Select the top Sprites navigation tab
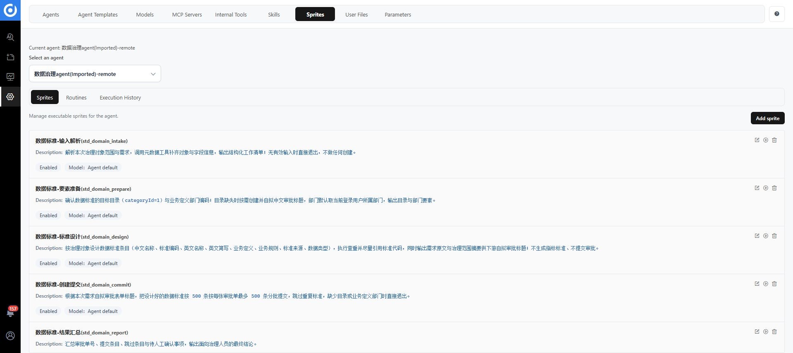The image size is (793, 353). click(315, 14)
